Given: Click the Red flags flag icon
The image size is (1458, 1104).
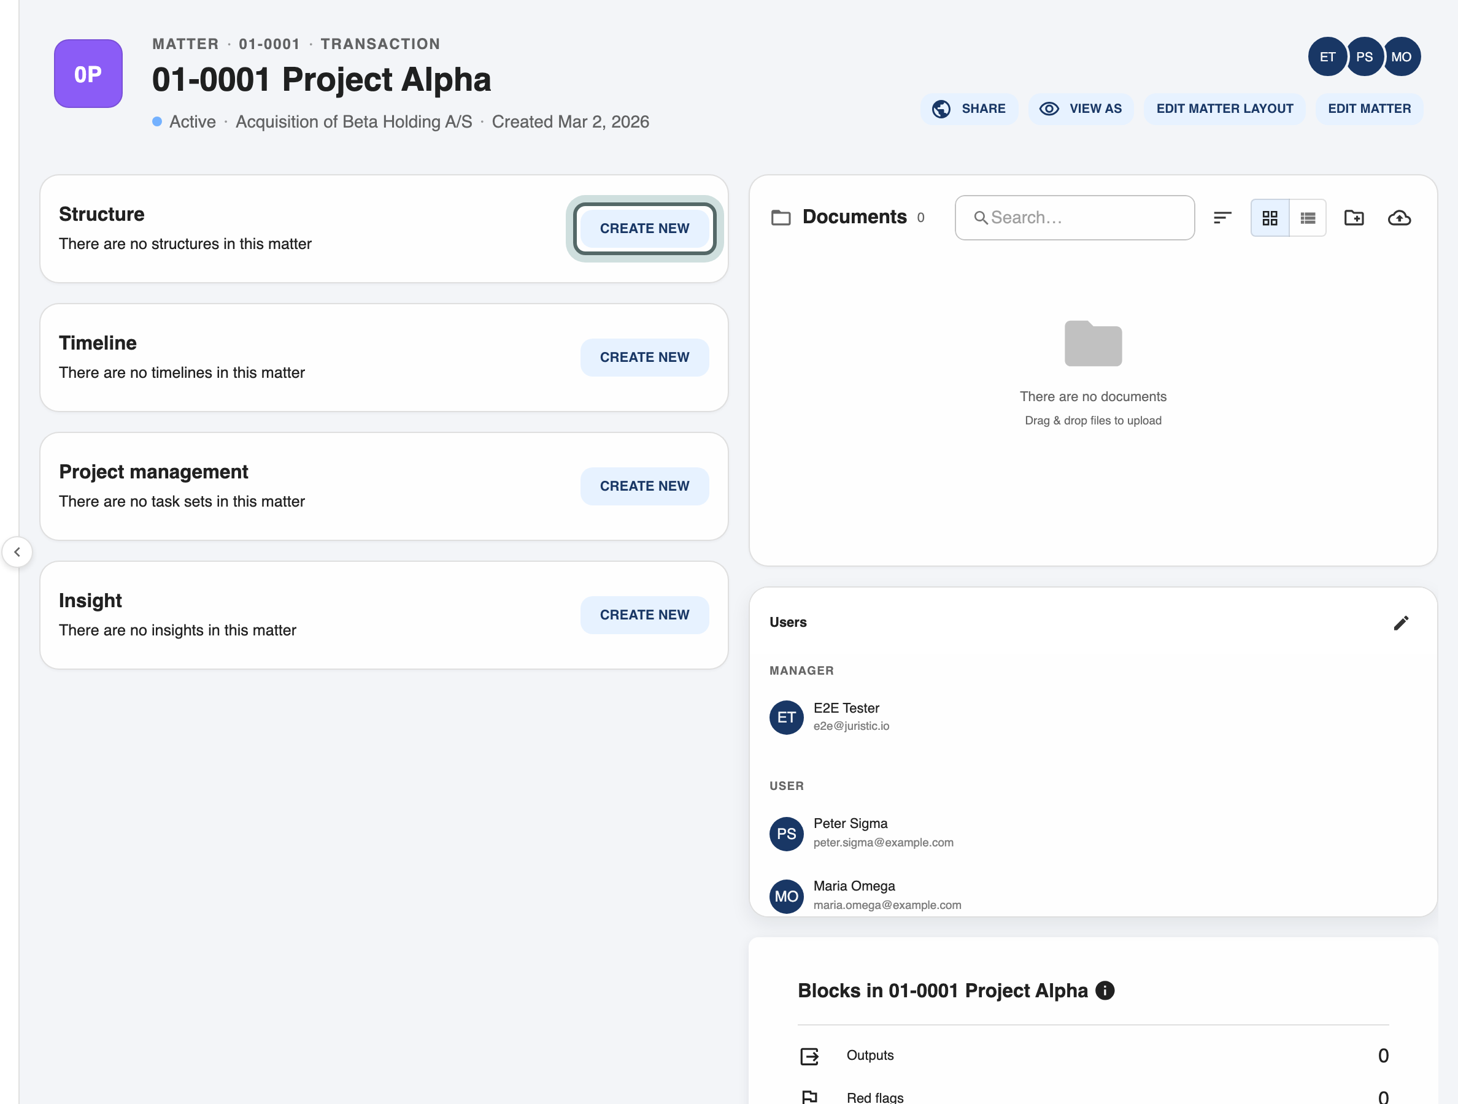Looking at the screenshot, I should point(809,1097).
